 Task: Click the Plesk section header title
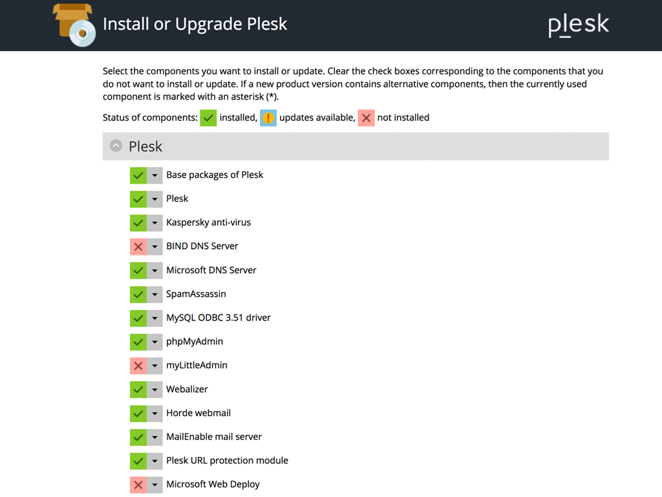coord(145,147)
